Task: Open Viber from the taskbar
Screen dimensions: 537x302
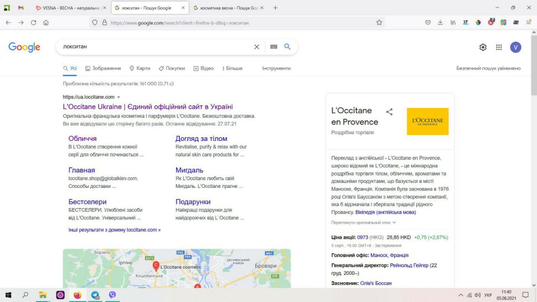Action: click(112, 295)
